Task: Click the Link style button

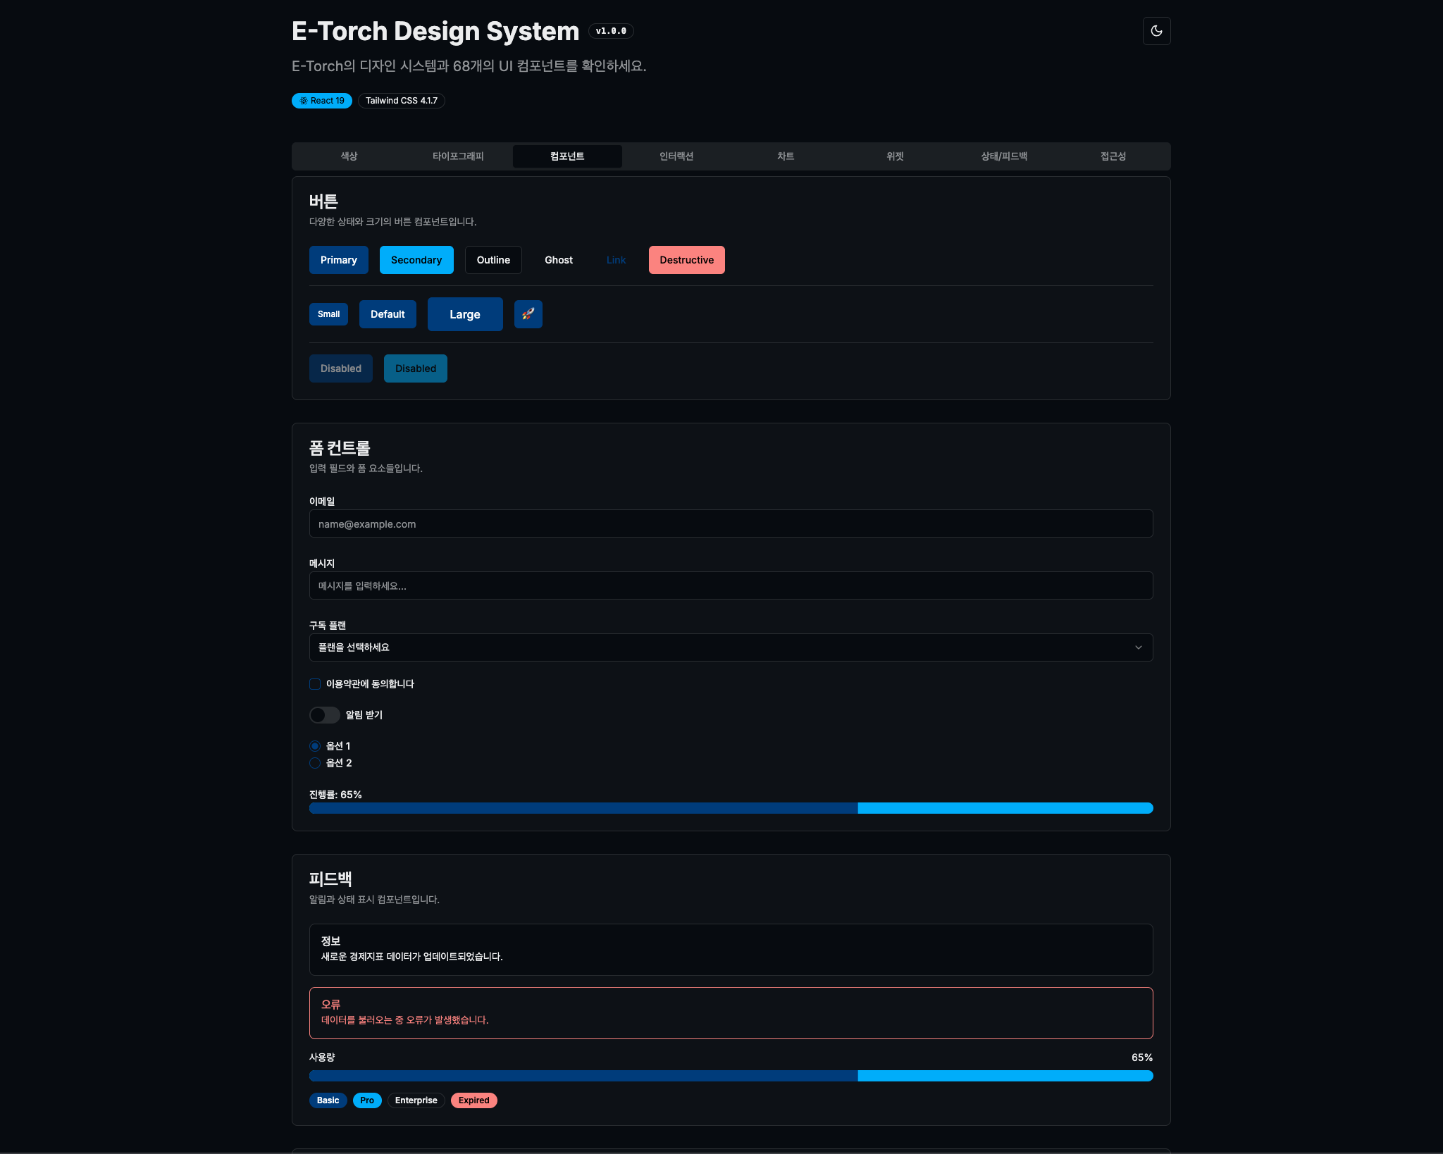Action: [616, 260]
